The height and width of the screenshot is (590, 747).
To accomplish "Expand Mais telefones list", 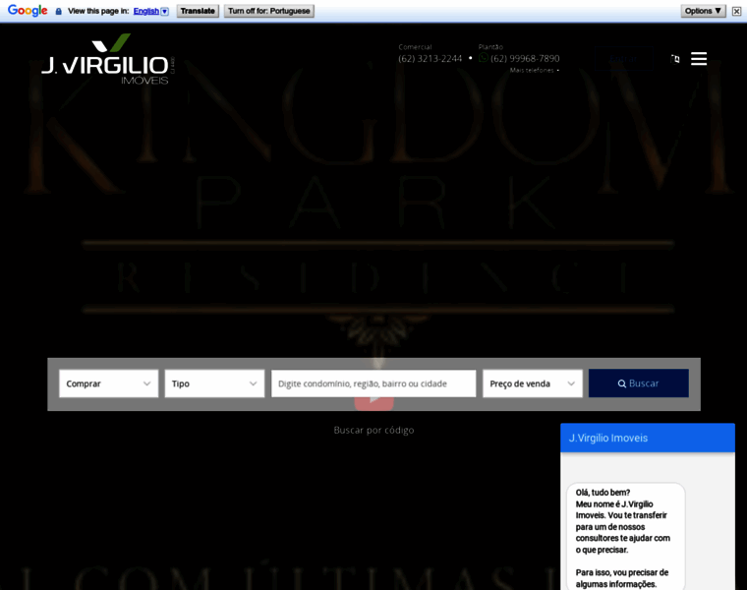I will coord(534,71).
